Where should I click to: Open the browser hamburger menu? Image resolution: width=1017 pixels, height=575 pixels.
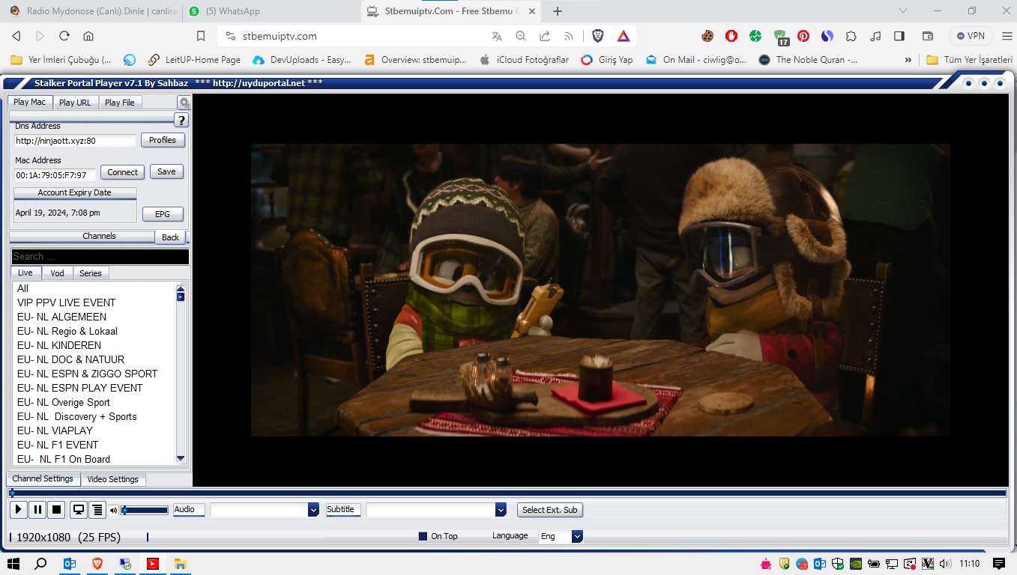click(x=1007, y=36)
